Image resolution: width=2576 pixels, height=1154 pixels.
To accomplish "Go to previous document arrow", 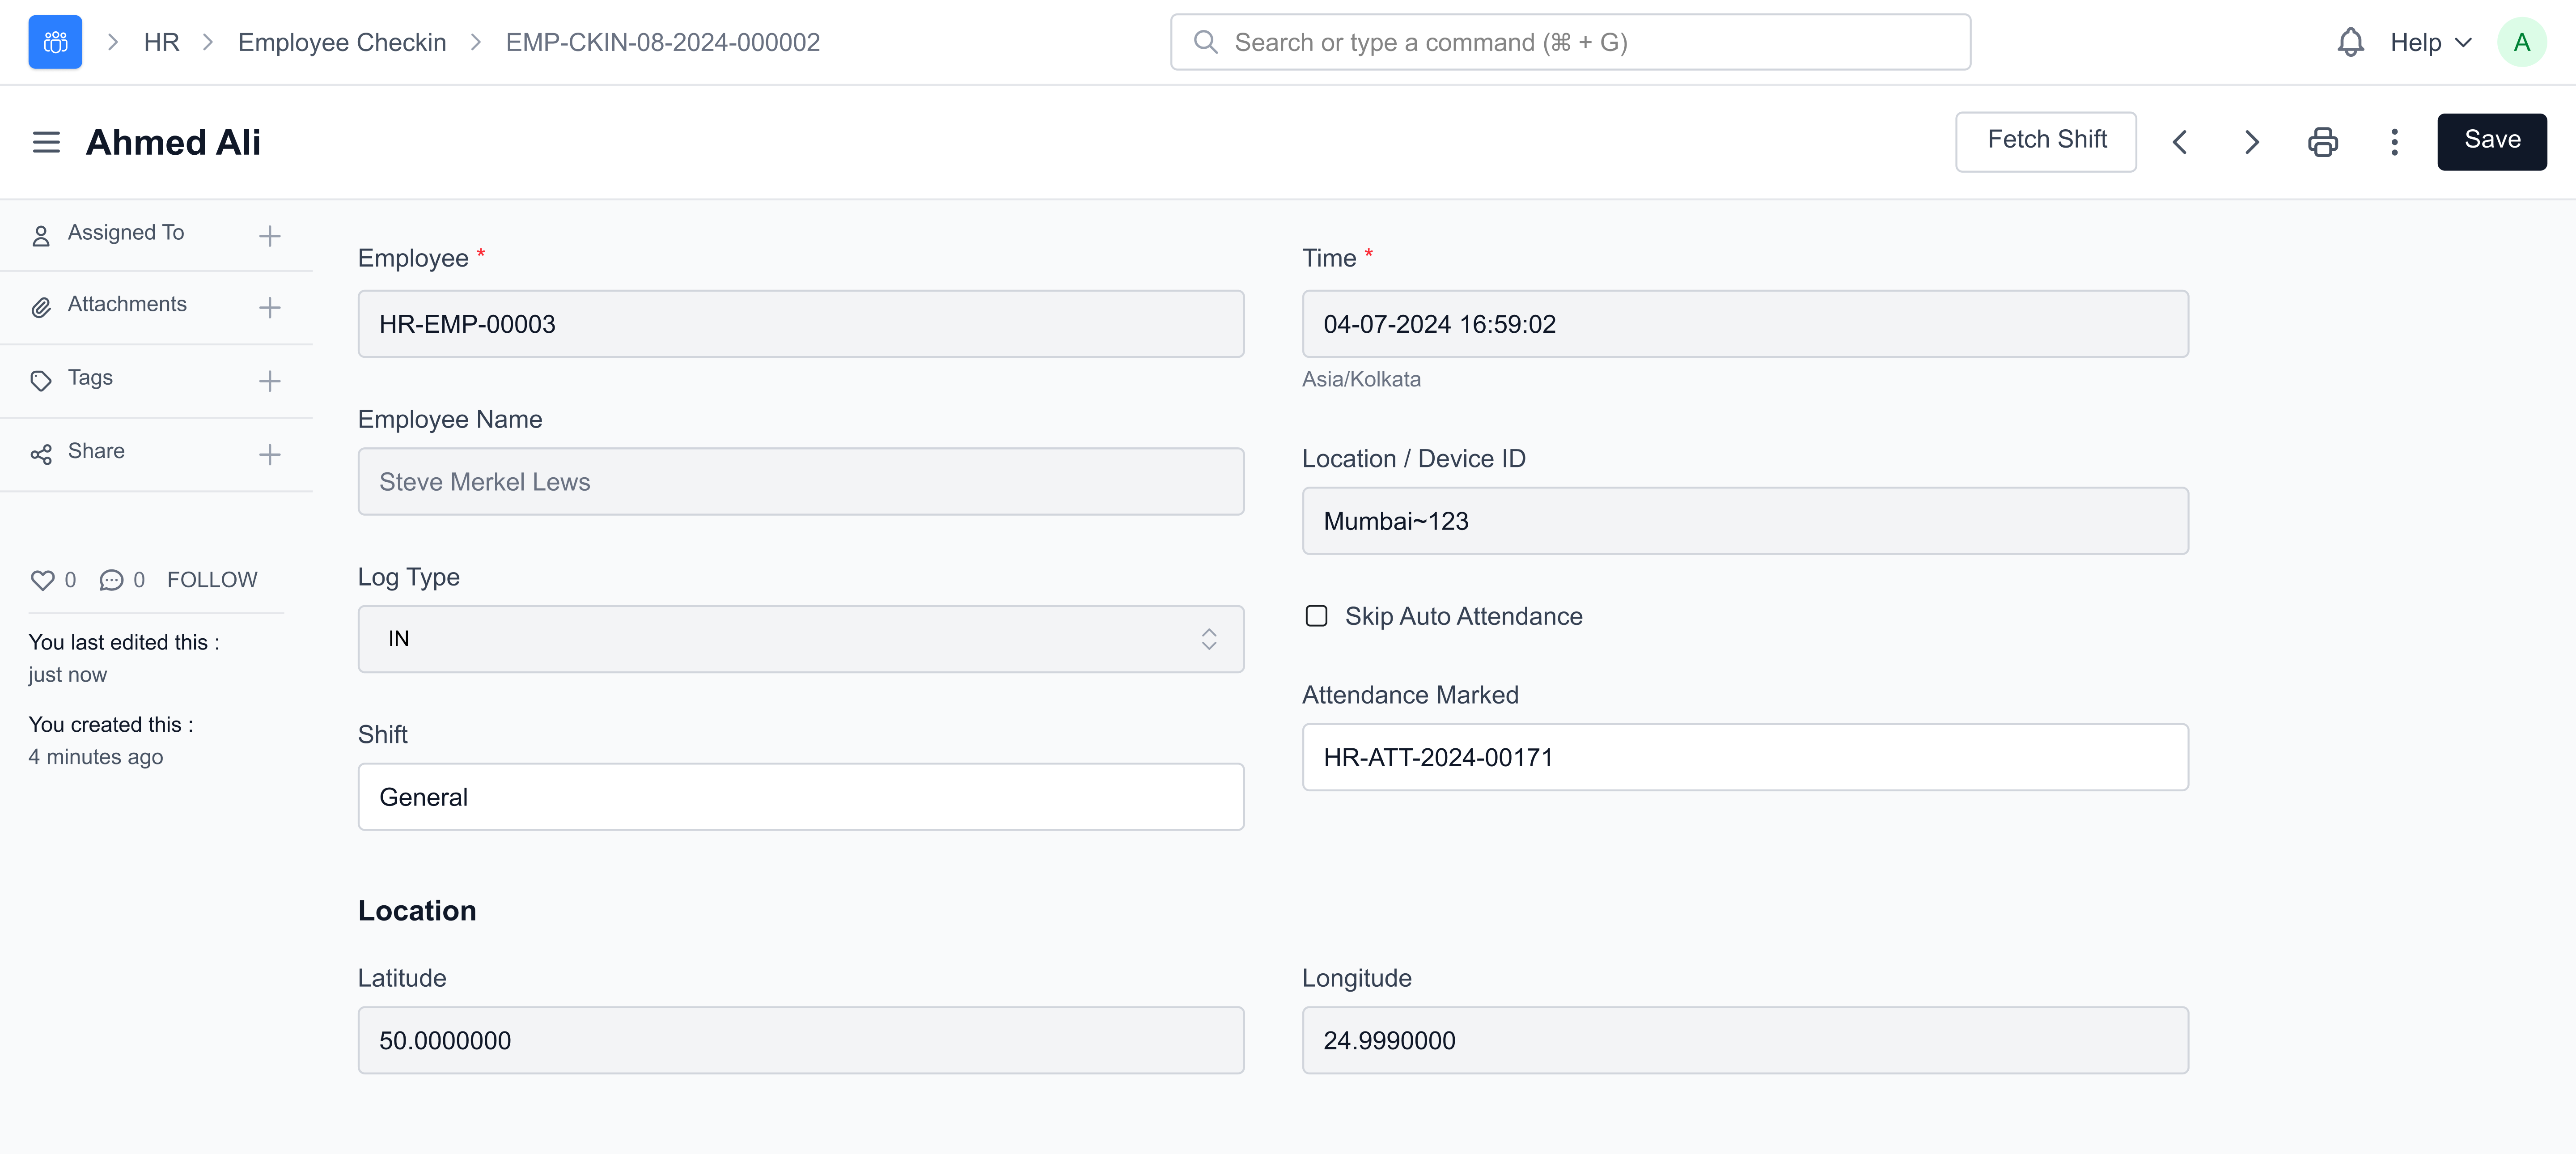I will [2180, 142].
